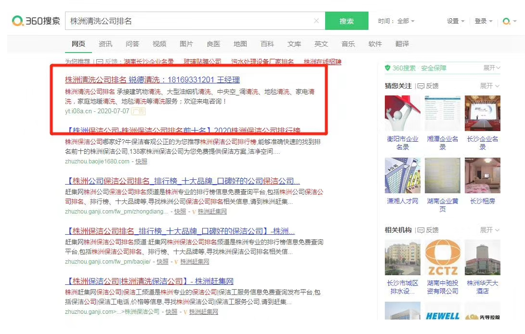The width and height of the screenshot is (525, 334).
Task: Switch to the 英文 tab
Action: 321,44
